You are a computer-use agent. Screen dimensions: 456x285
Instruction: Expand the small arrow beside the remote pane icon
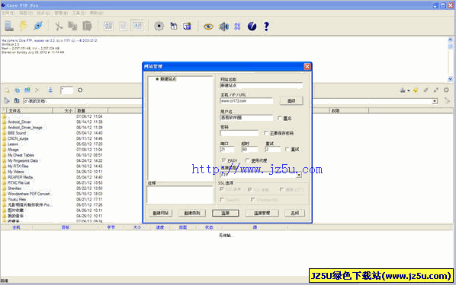[x=409, y=90]
